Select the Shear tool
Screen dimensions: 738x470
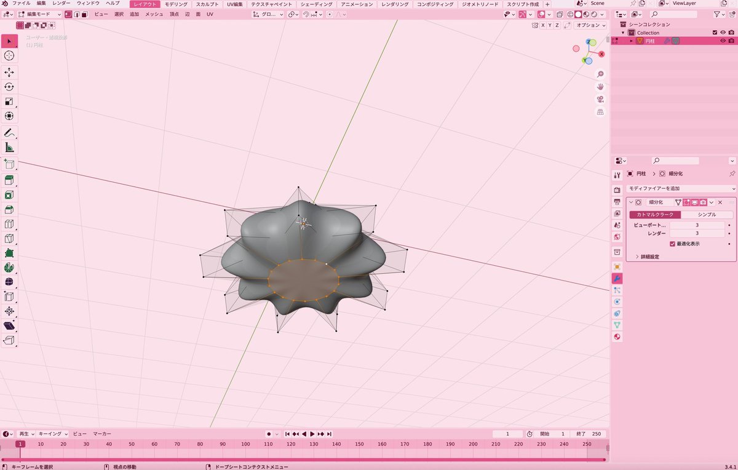click(9, 326)
